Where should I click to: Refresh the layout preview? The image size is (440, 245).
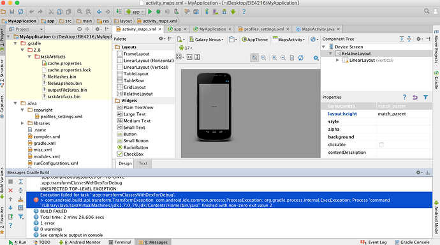(x=301, y=57)
